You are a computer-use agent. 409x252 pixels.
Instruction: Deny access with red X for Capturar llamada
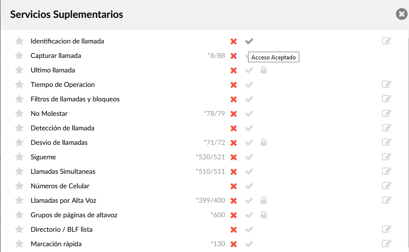coord(234,56)
